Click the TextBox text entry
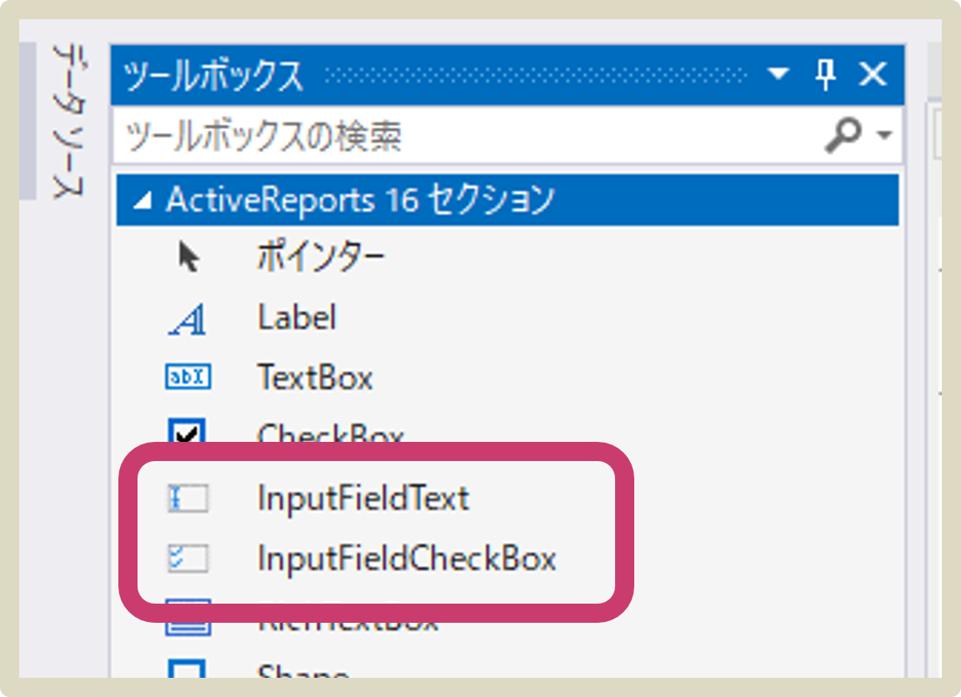 tap(315, 377)
